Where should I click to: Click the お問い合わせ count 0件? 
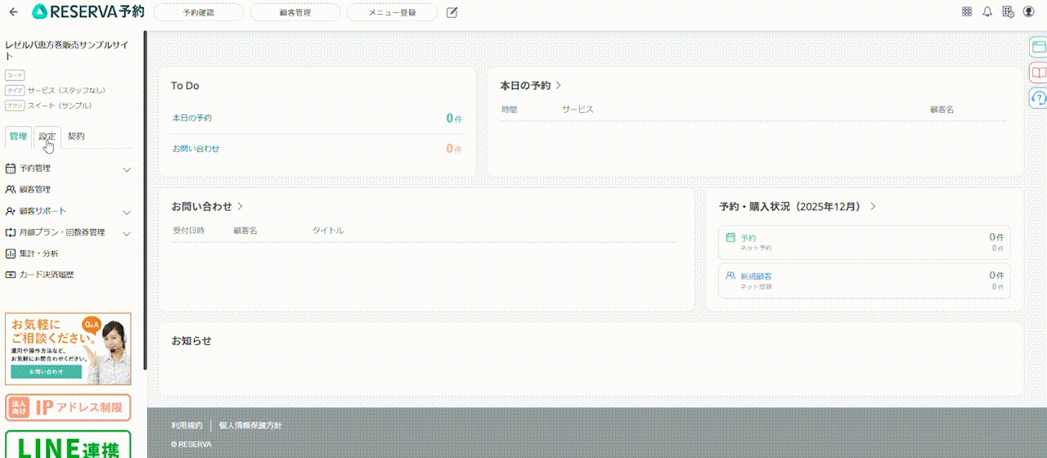454,149
